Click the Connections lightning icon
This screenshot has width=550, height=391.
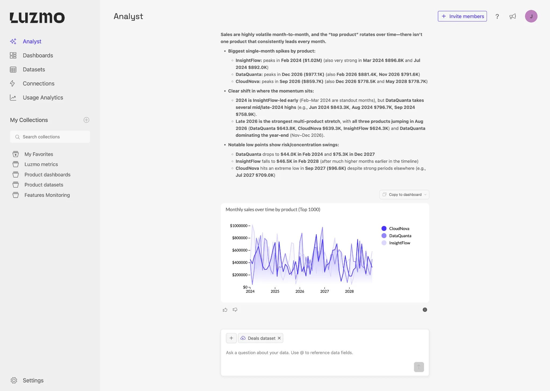[x=12, y=83]
